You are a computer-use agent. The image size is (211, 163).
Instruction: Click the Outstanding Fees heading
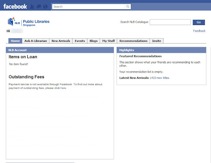tap(26, 77)
